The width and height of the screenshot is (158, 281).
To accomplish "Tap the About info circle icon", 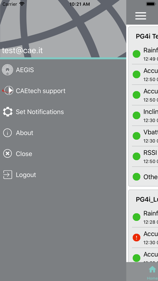I will pos(8,133).
